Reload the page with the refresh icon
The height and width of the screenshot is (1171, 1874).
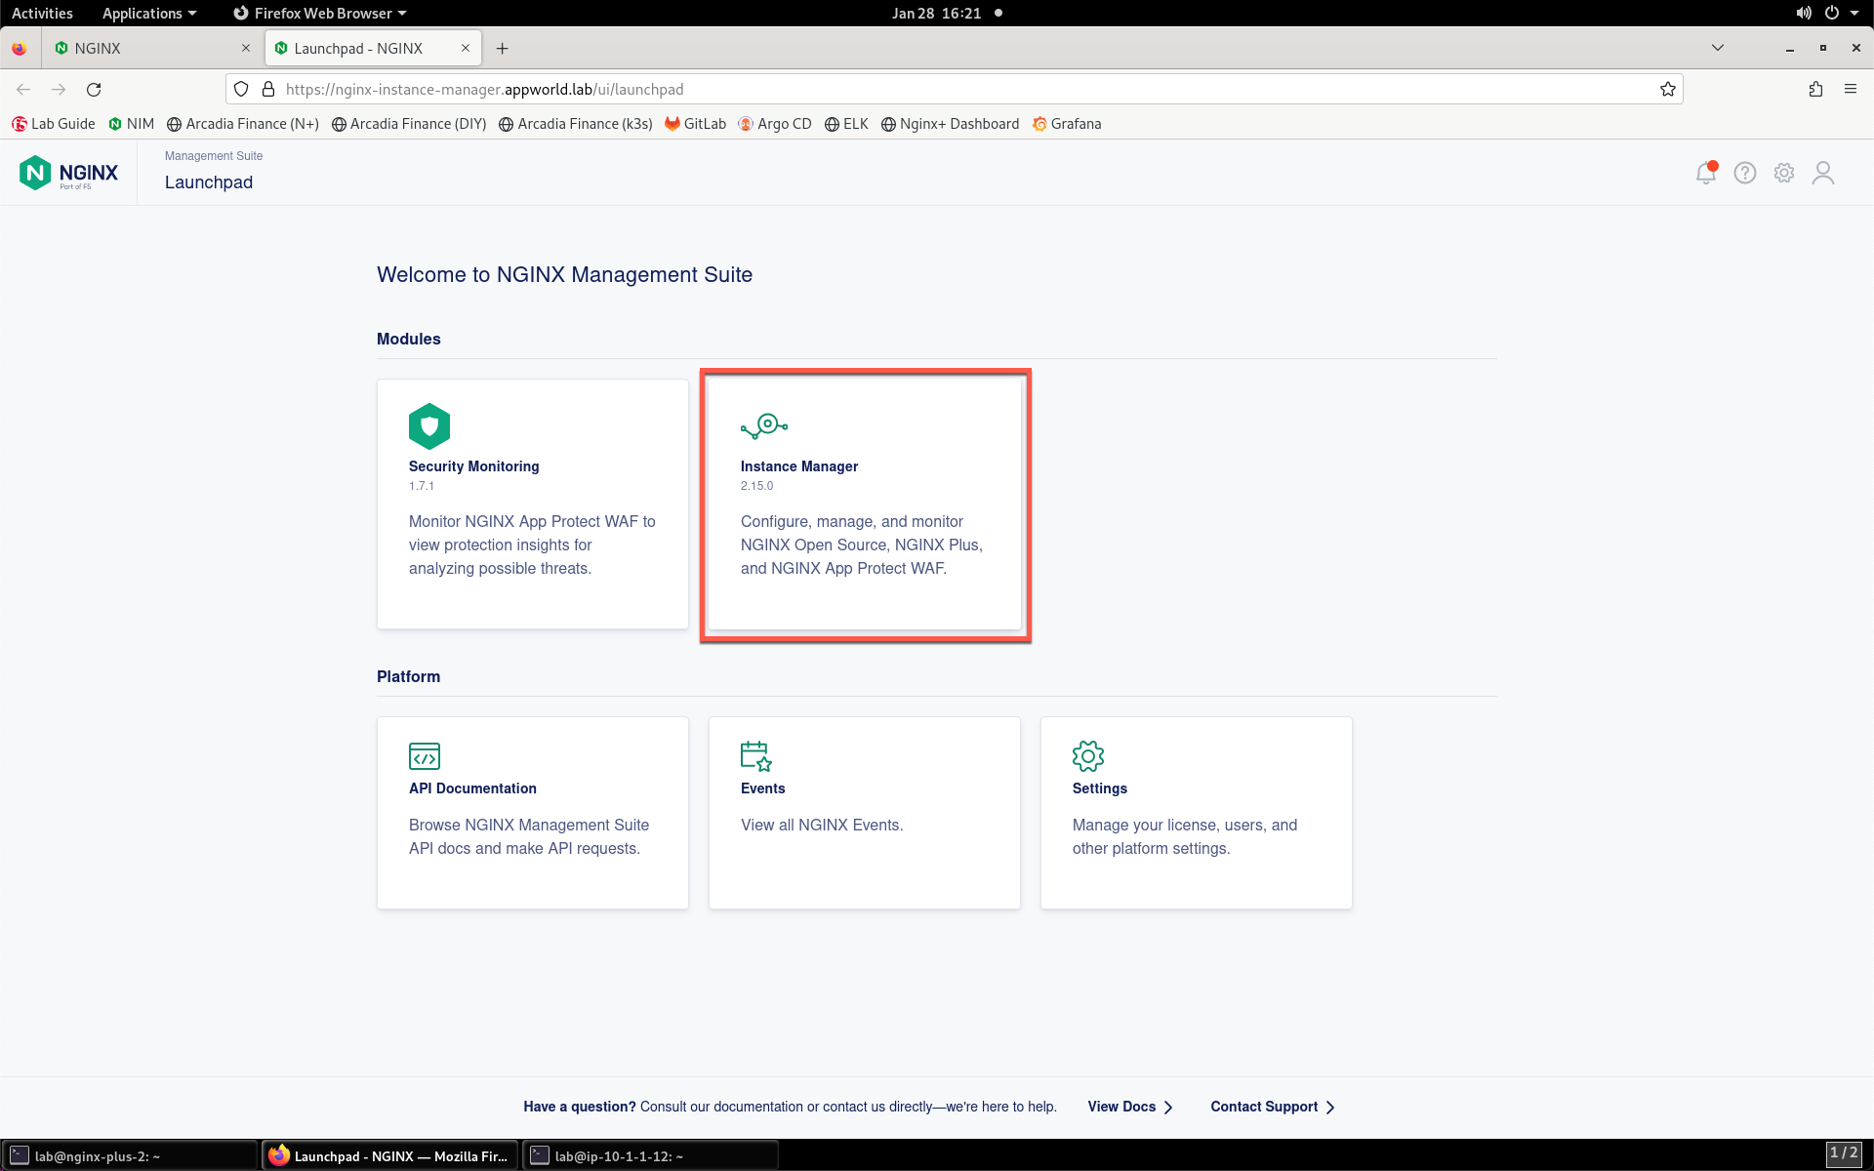click(94, 89)
